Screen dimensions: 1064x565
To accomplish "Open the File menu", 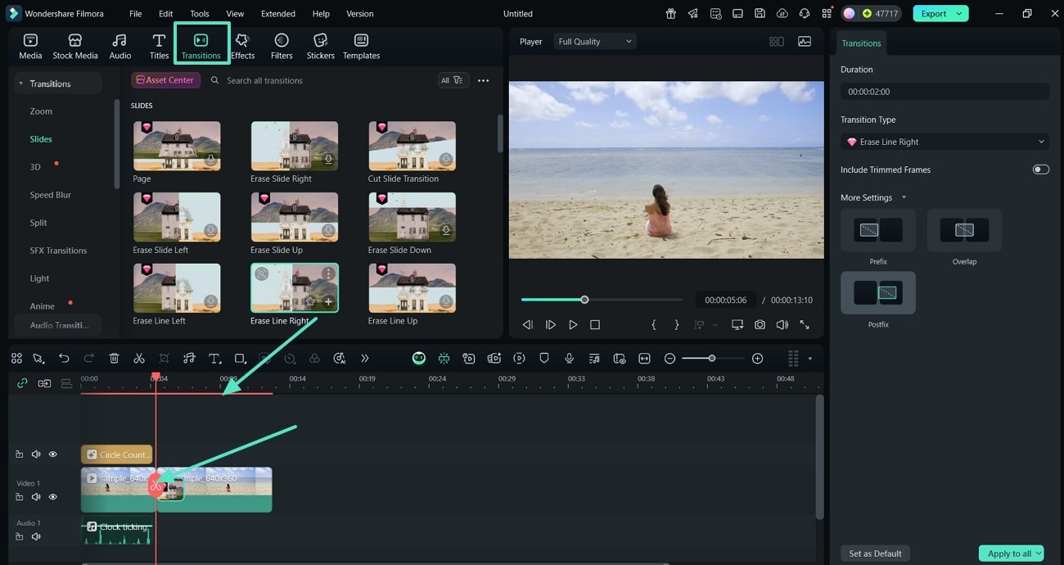I will 135,14.
